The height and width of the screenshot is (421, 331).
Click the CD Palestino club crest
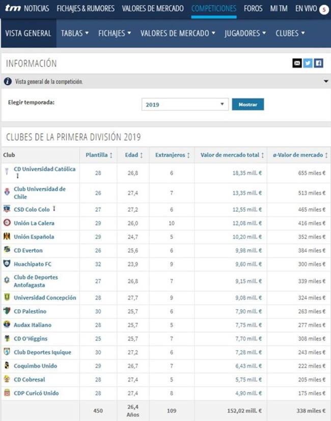[7, 311]
